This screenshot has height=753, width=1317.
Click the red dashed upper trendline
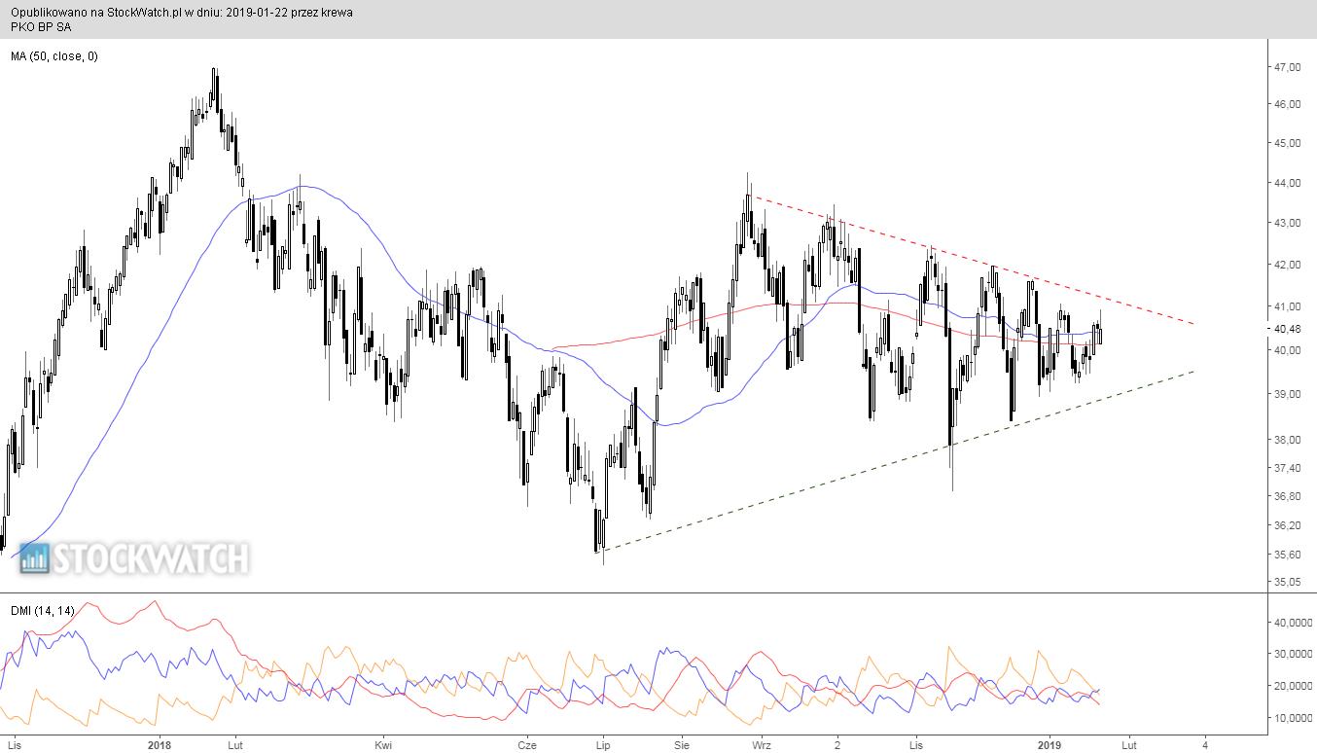coord(971,259)
